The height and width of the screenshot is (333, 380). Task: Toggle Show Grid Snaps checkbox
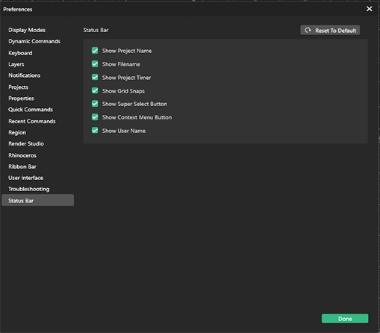95,90
